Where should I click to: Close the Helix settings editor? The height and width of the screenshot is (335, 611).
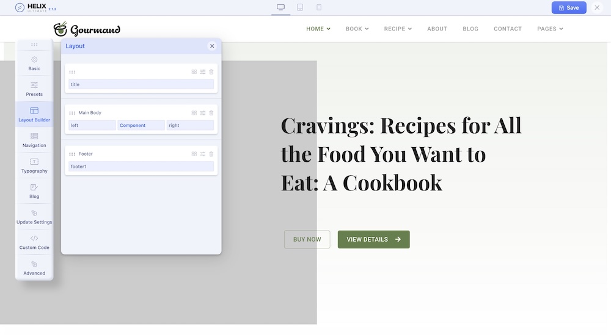(x=597, y=7)
